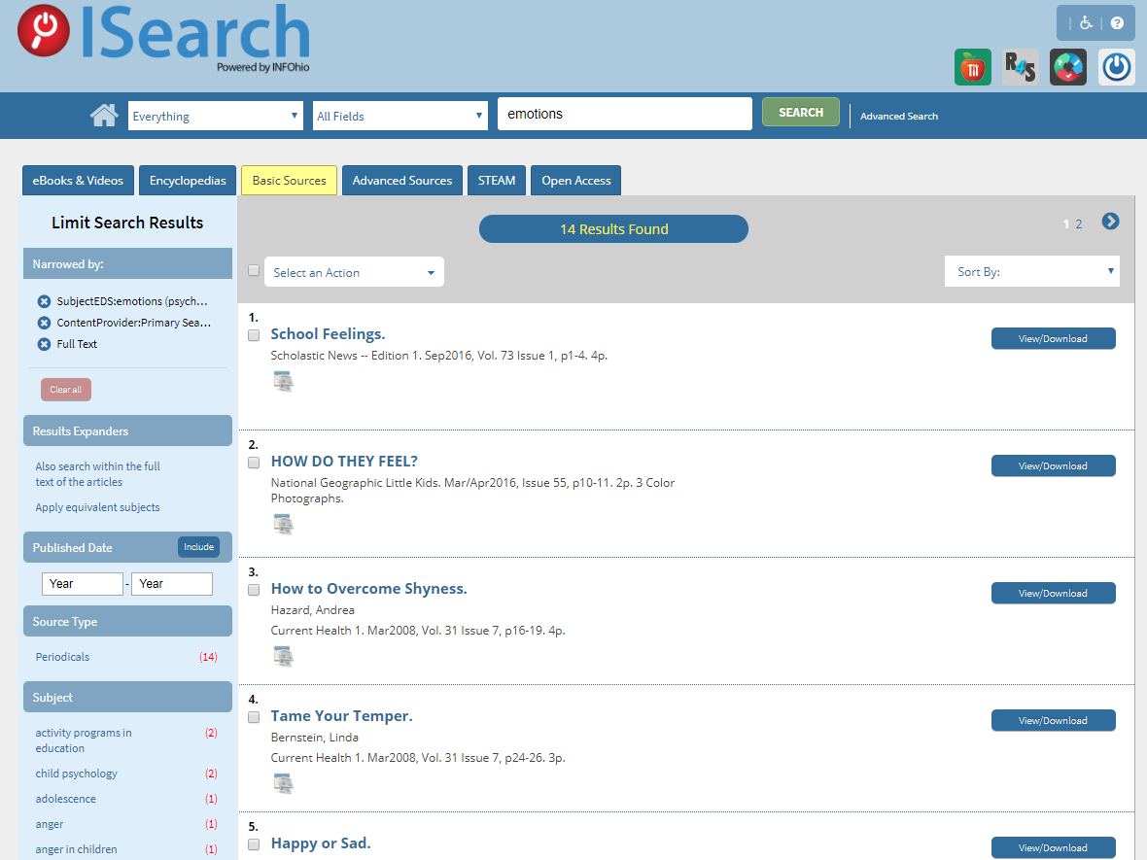This screenshot has width=1147, height=860.
Task: Click document icon under School Feelings
Action: [x=283, y=381]
